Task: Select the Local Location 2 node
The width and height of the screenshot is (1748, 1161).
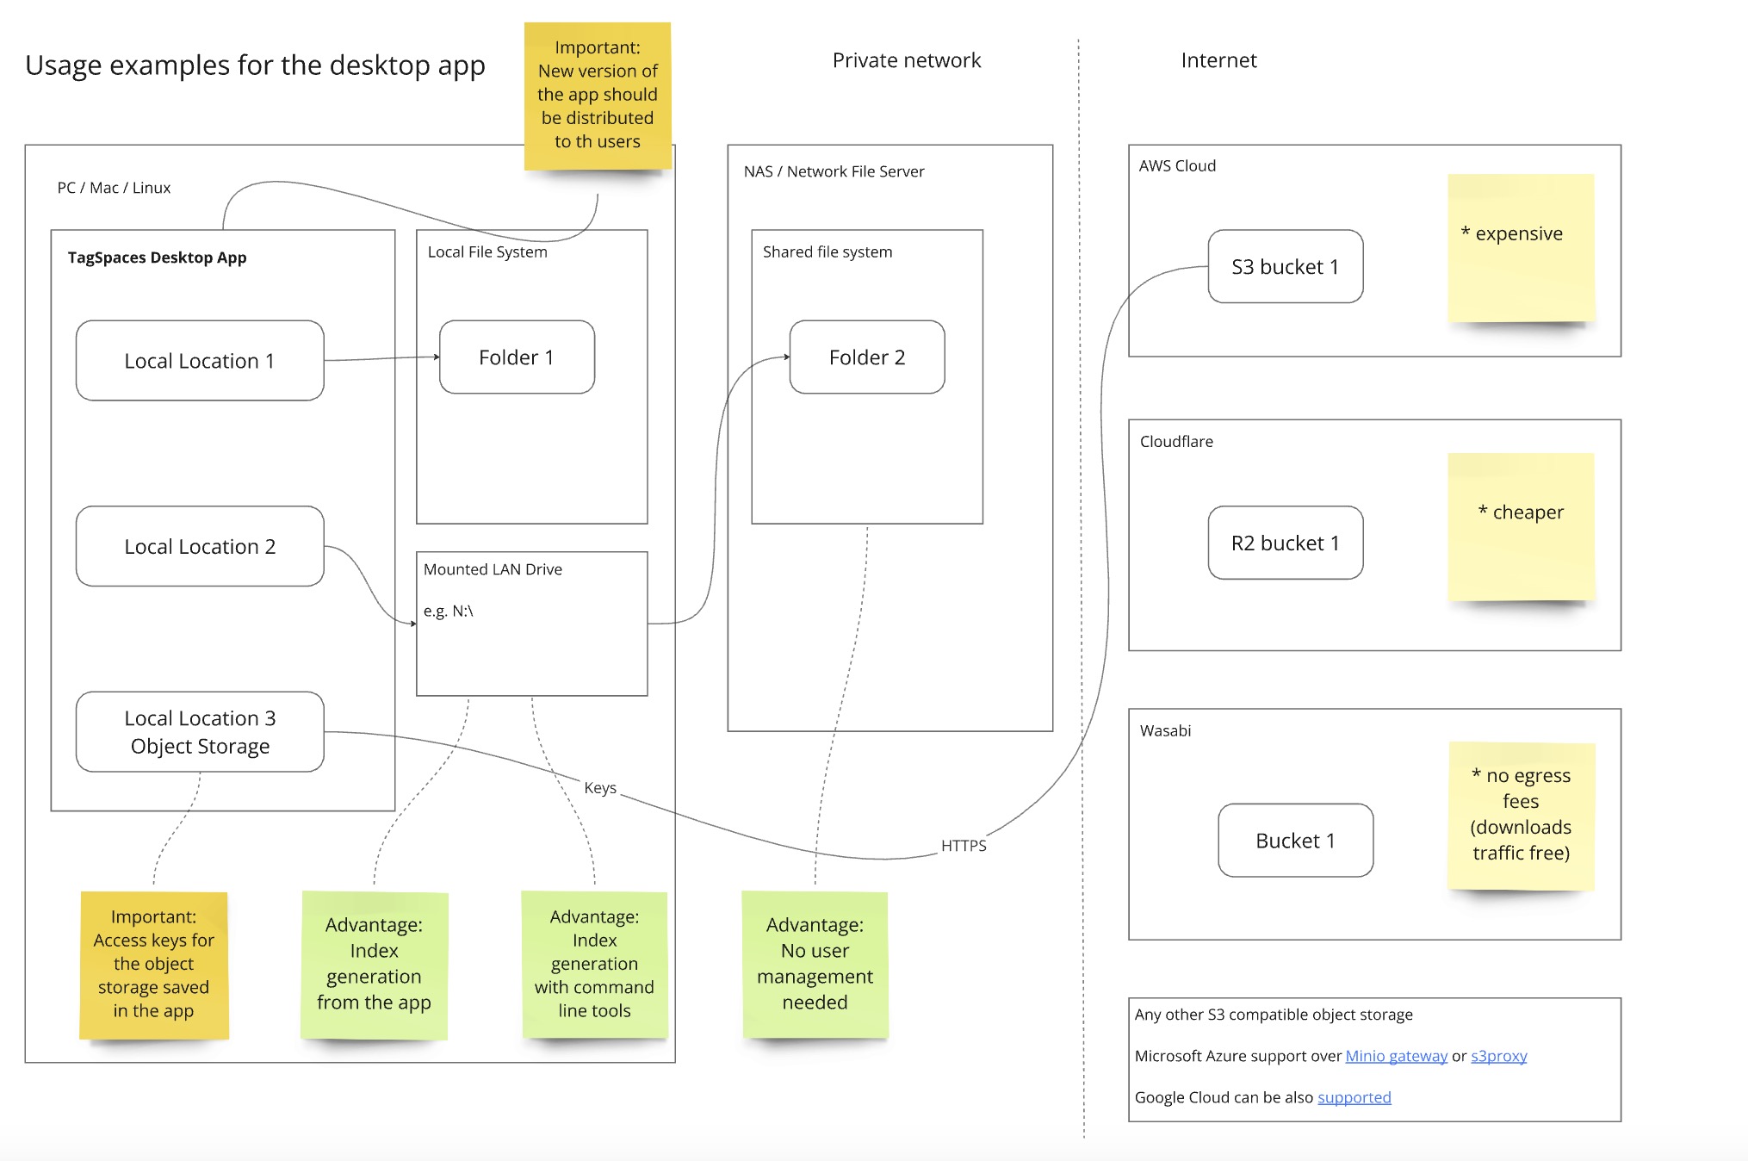Action: [199, 546]
